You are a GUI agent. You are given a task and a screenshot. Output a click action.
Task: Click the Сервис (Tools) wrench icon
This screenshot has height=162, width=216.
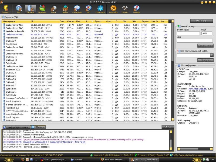coord(125,9)
